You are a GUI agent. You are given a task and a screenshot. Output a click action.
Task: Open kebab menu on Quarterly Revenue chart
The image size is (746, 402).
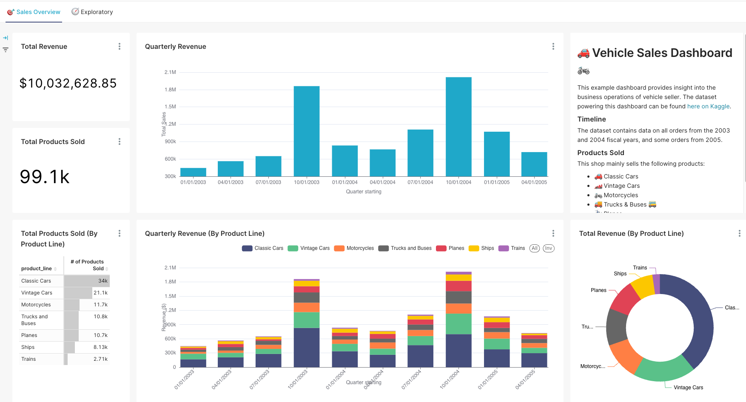point(553,46)
